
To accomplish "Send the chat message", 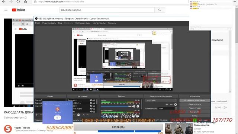I will (x=225, y=108).
